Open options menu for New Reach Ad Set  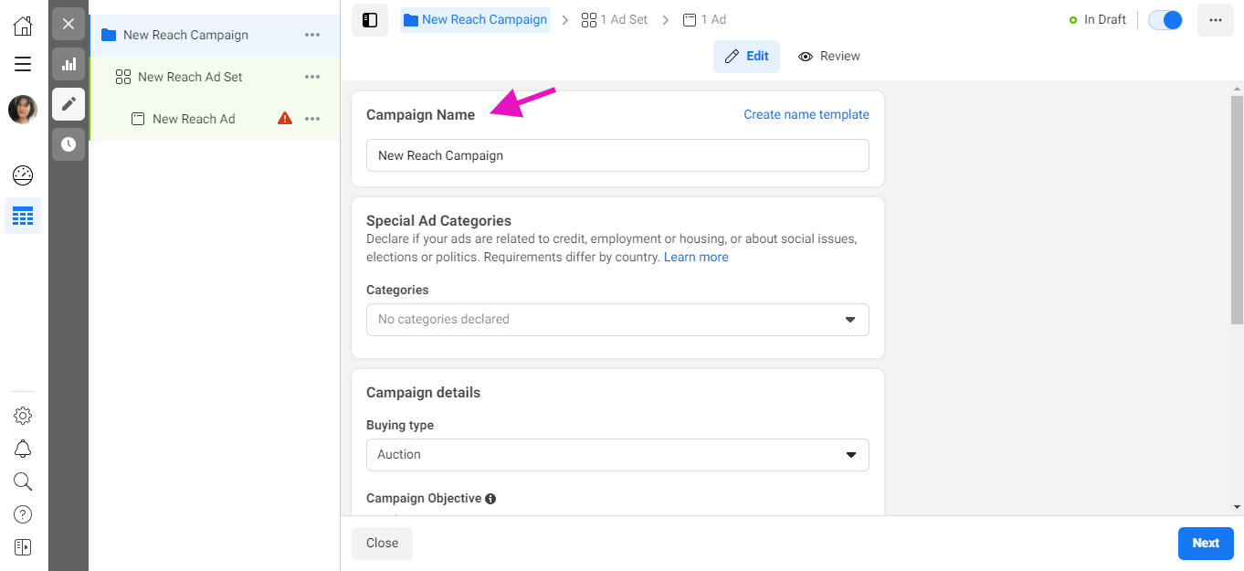pos(312,78)
